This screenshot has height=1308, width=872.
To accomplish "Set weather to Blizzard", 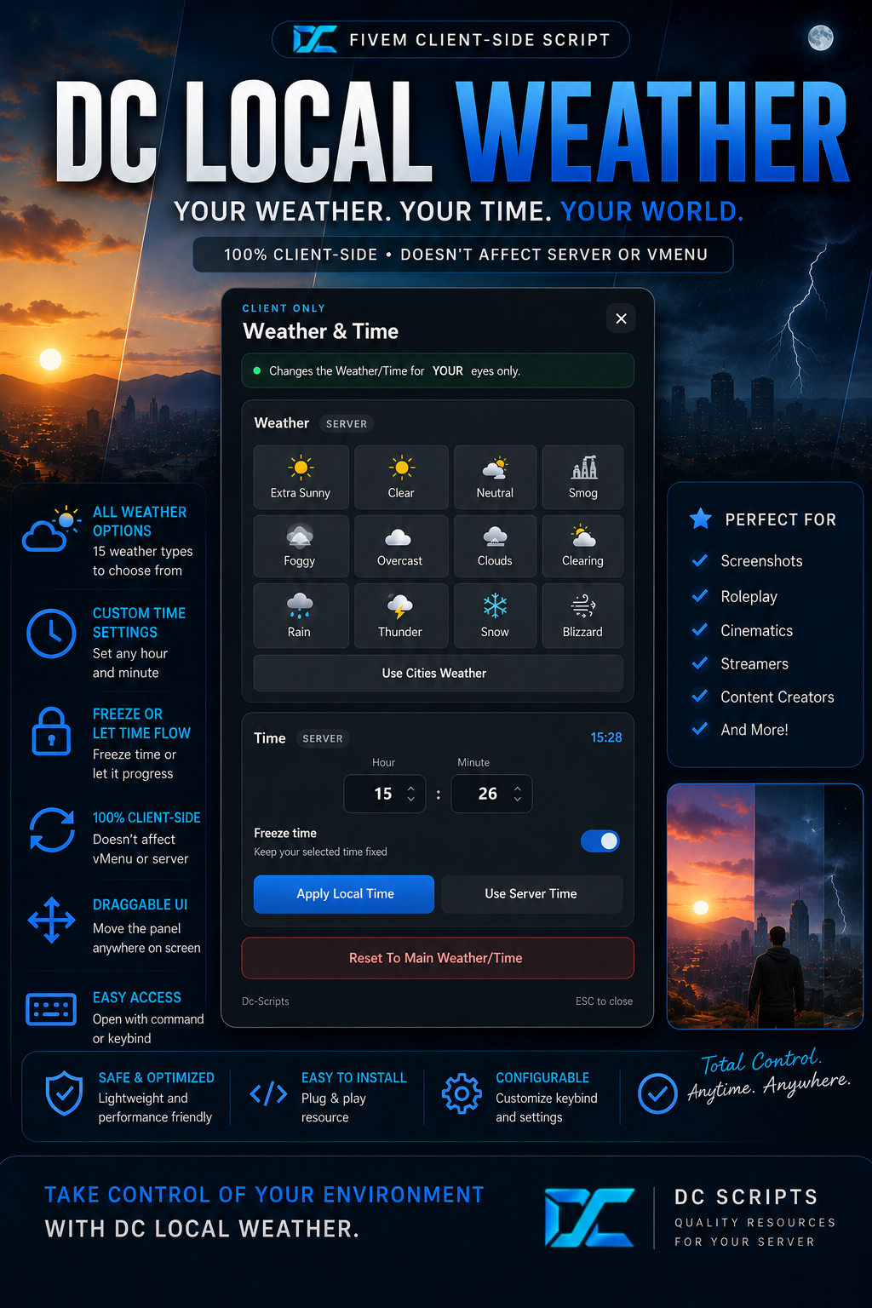I will coord(583,616).
